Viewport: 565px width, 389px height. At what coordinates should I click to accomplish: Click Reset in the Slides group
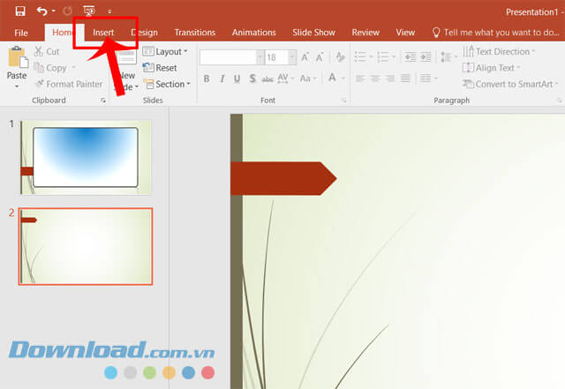coord(159,68)
